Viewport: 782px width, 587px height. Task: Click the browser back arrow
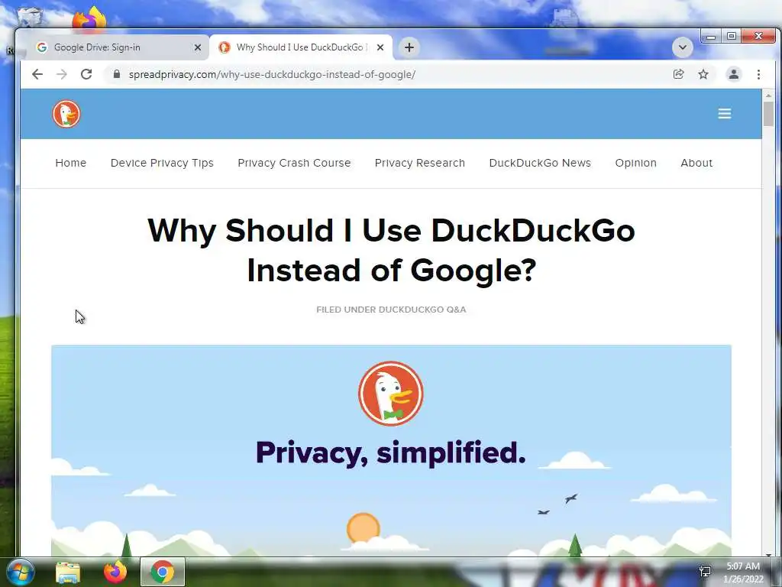(x=37, y=74)
